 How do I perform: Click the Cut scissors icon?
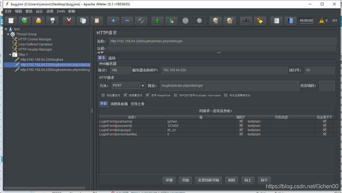(69, 20)
